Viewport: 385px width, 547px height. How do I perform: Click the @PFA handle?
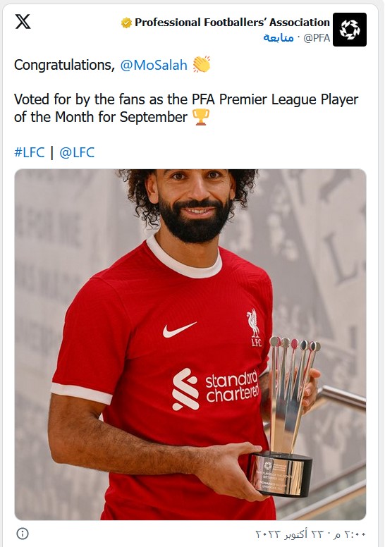pyautogui.click(x=317, y=37)
